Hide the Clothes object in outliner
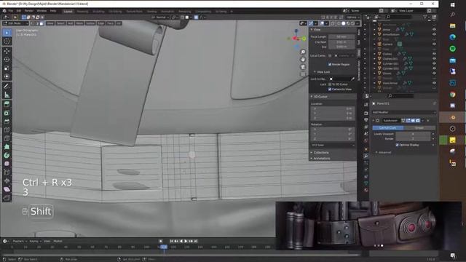 pyautogui.click(x=434, y=54)
